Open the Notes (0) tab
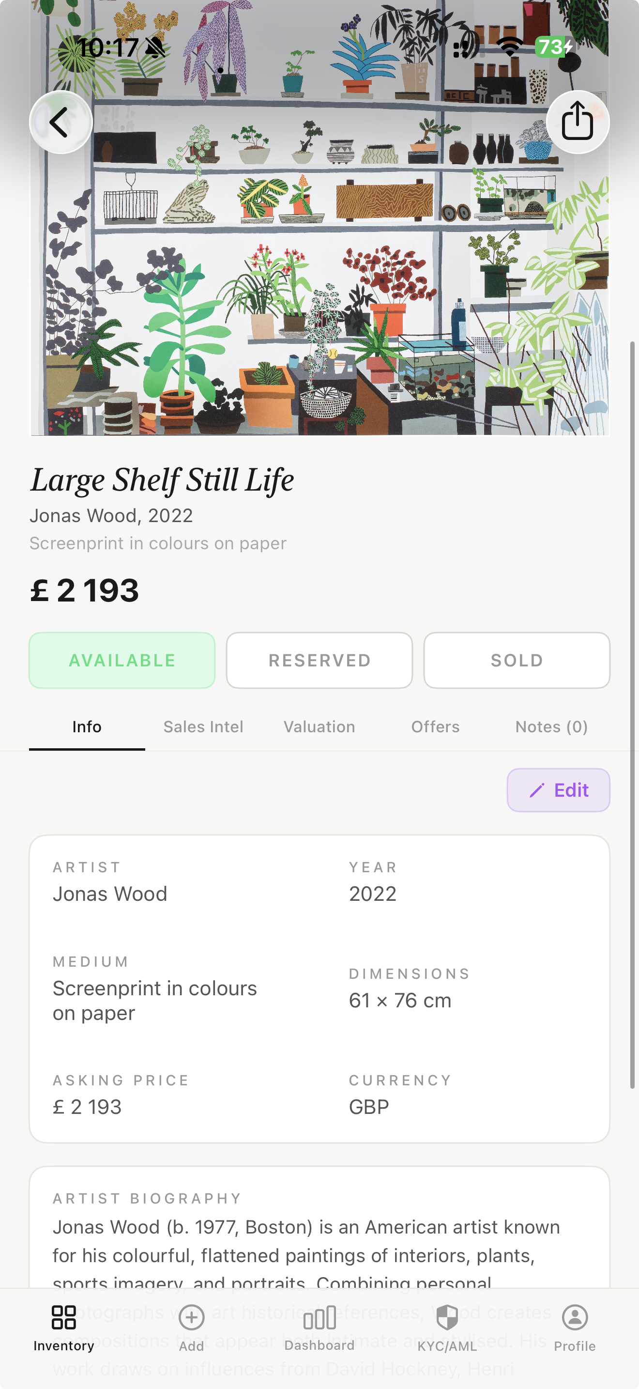The height and width of the screenshot is (1389, 639). (x=551, y=727)
